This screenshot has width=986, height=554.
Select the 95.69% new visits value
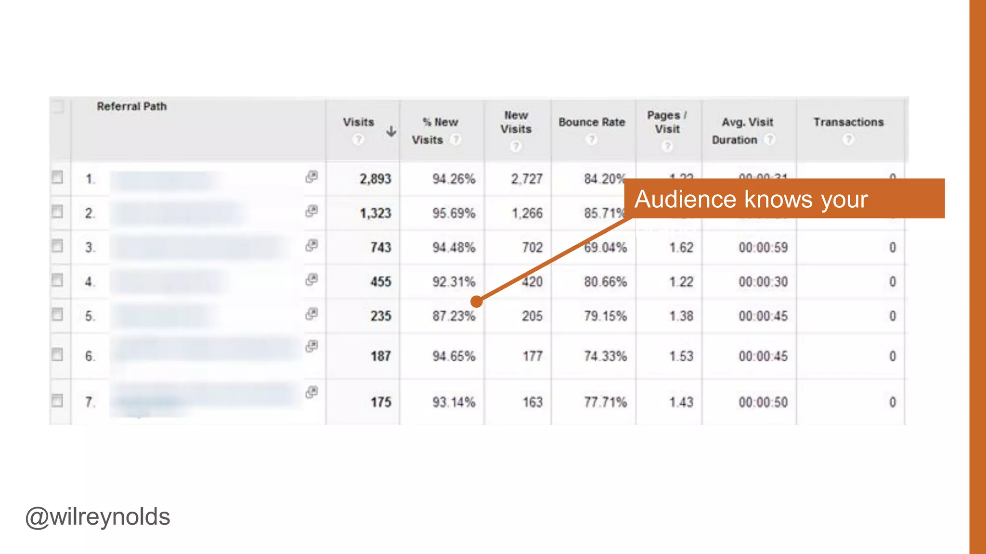454,213
